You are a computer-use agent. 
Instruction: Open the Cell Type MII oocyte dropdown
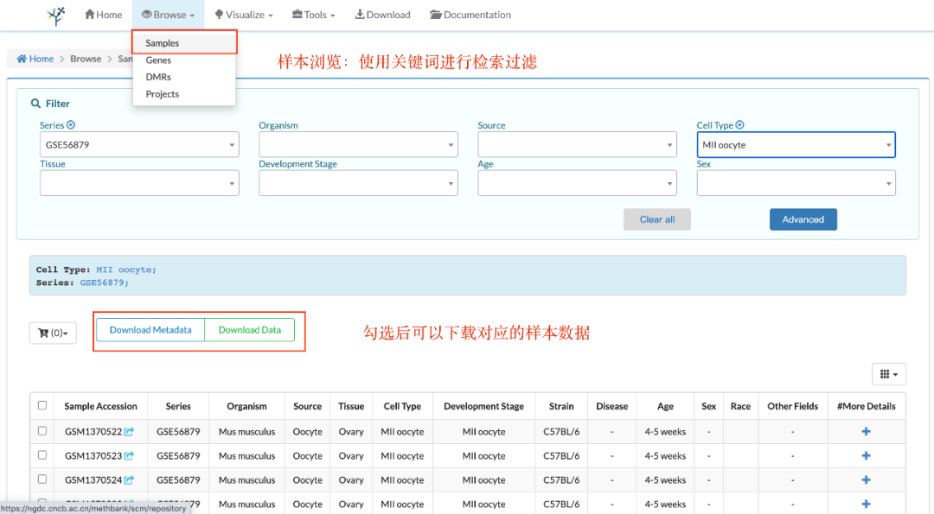click(x=796, y=144)
